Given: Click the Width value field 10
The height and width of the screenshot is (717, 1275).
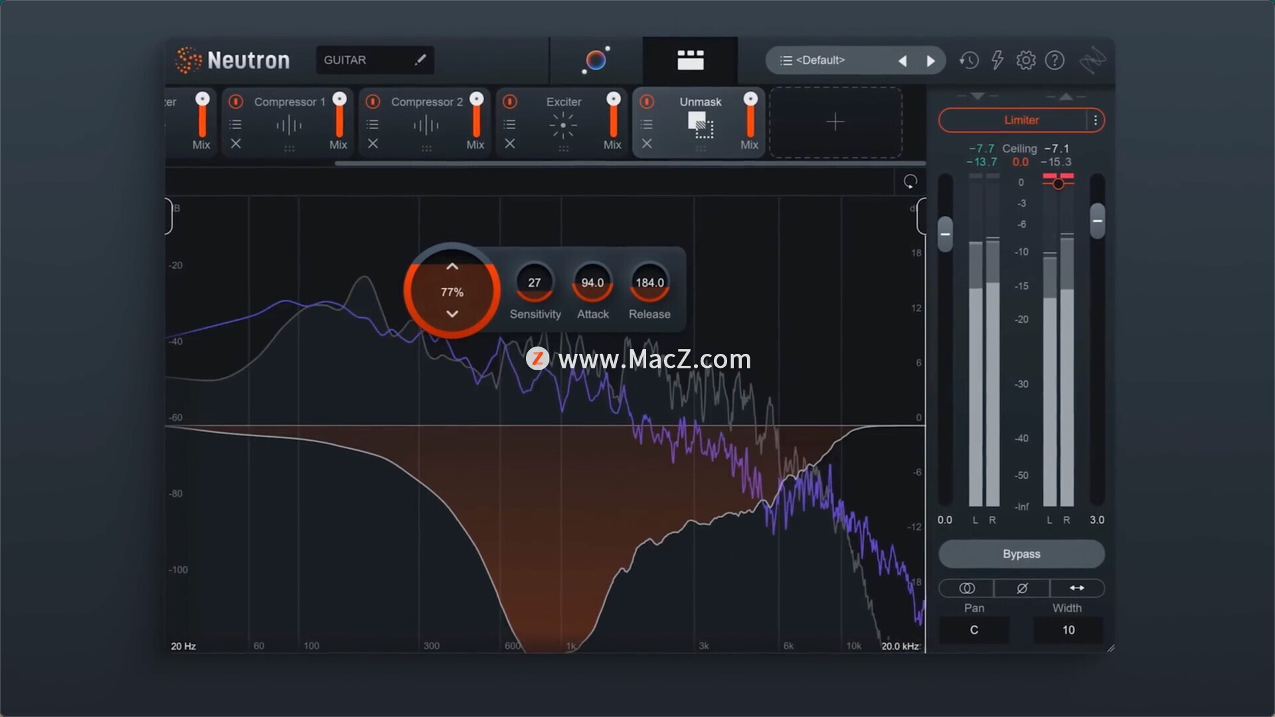Looking at the screenshot, I should click(x=1068, y=630).
